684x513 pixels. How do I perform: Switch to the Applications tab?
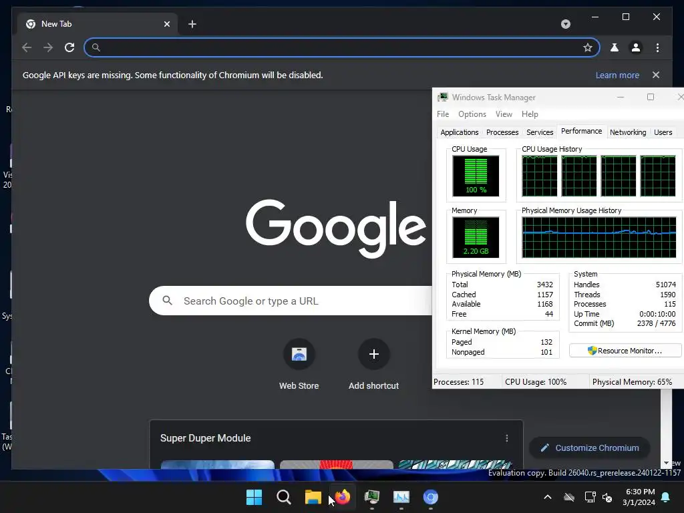coord(459,132)
